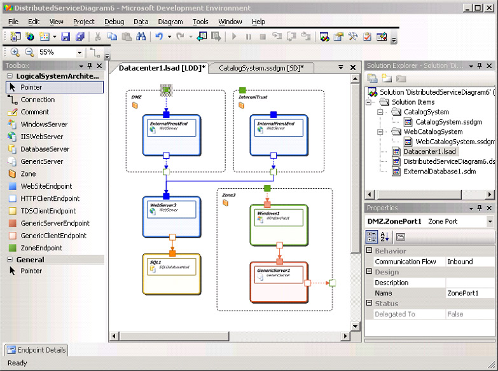Click the Zoom In magnifier icon
498x371 pixels.
[15, 52]
